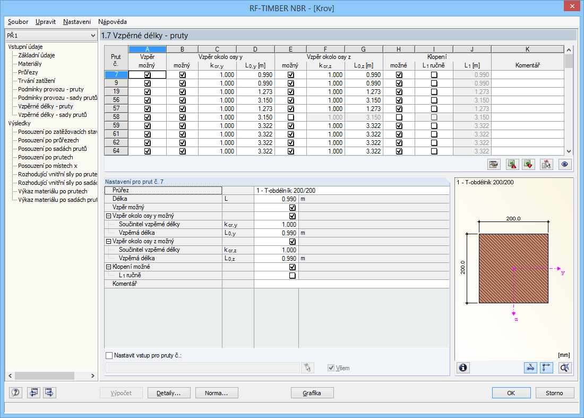The height and width of the screenshot is (418, 584).
Task: Toggle dimension display icon under cross-section
Action: 530,367
